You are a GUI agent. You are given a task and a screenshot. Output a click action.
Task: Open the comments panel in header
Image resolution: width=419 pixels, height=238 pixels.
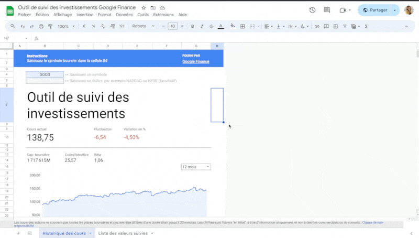(x=327, y=10)
